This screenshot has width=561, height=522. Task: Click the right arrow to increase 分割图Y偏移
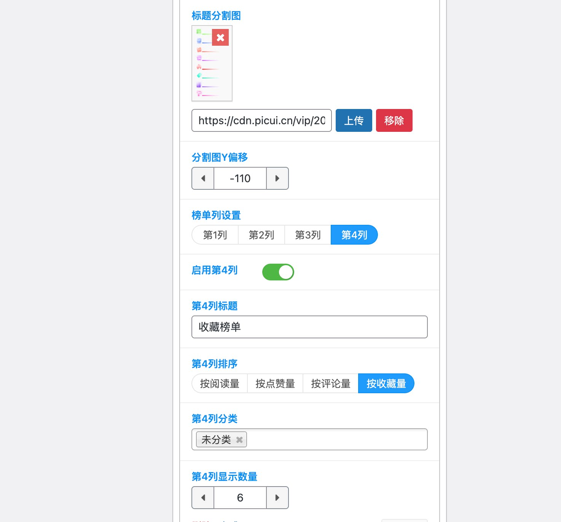coord(277,178)
